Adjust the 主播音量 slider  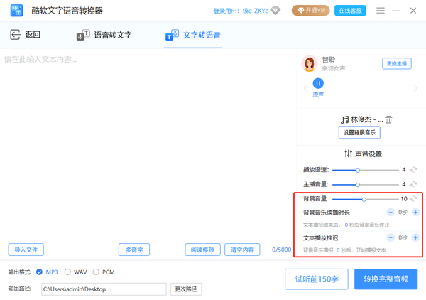(x=366, y=185)
